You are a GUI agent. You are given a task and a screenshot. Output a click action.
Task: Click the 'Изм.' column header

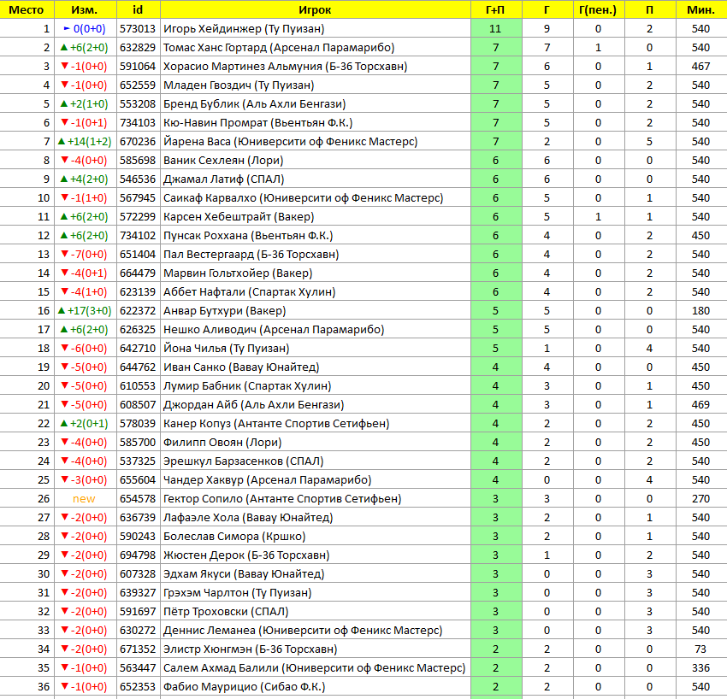click(x=85, y=9)
